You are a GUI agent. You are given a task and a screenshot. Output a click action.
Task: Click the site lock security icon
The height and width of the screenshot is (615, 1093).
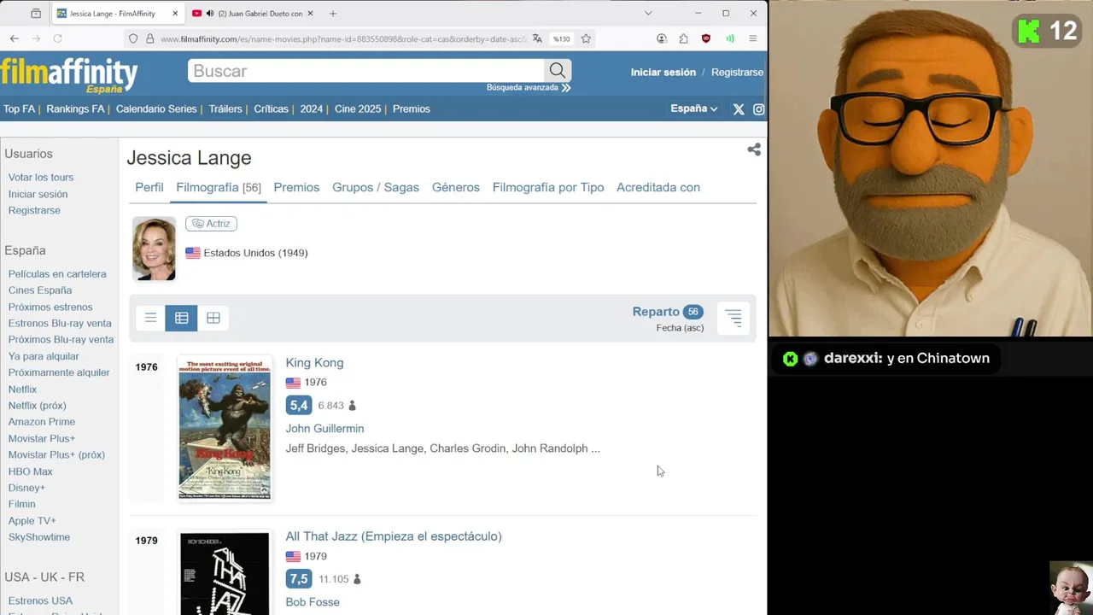point(150,38)
